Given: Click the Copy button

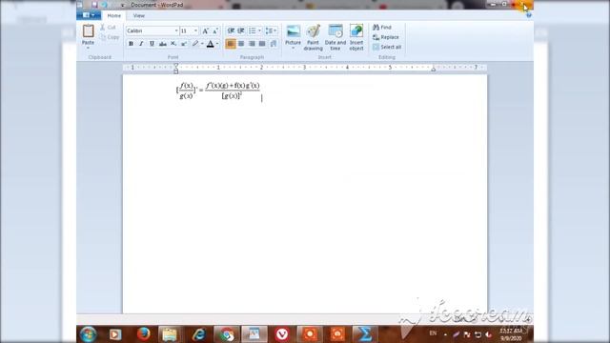Looking at the screenshot, I should (110, 37).
